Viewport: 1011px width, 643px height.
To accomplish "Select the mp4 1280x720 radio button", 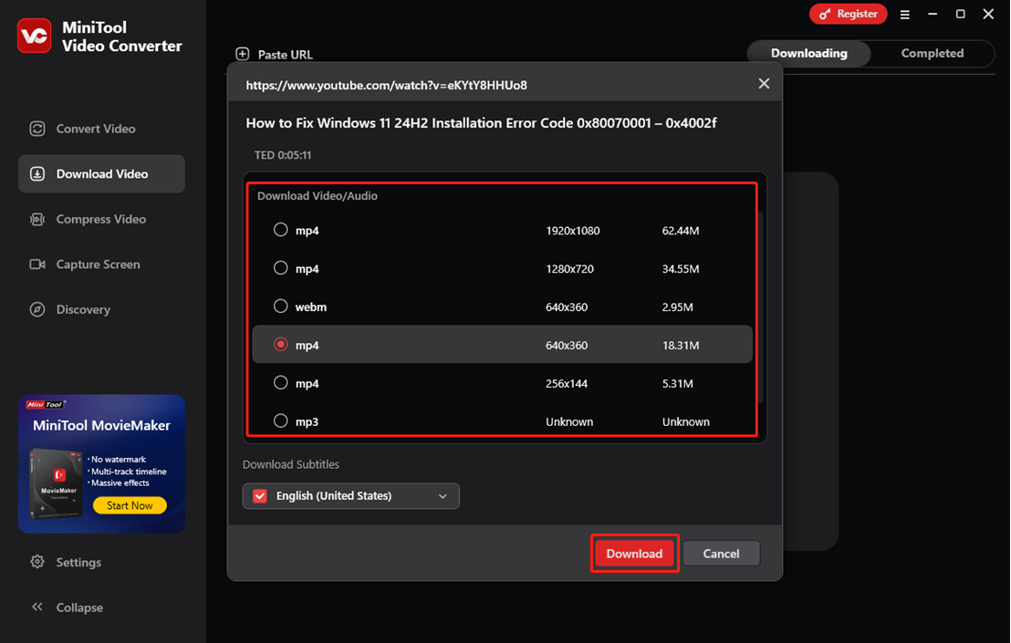I will point(280,267).
